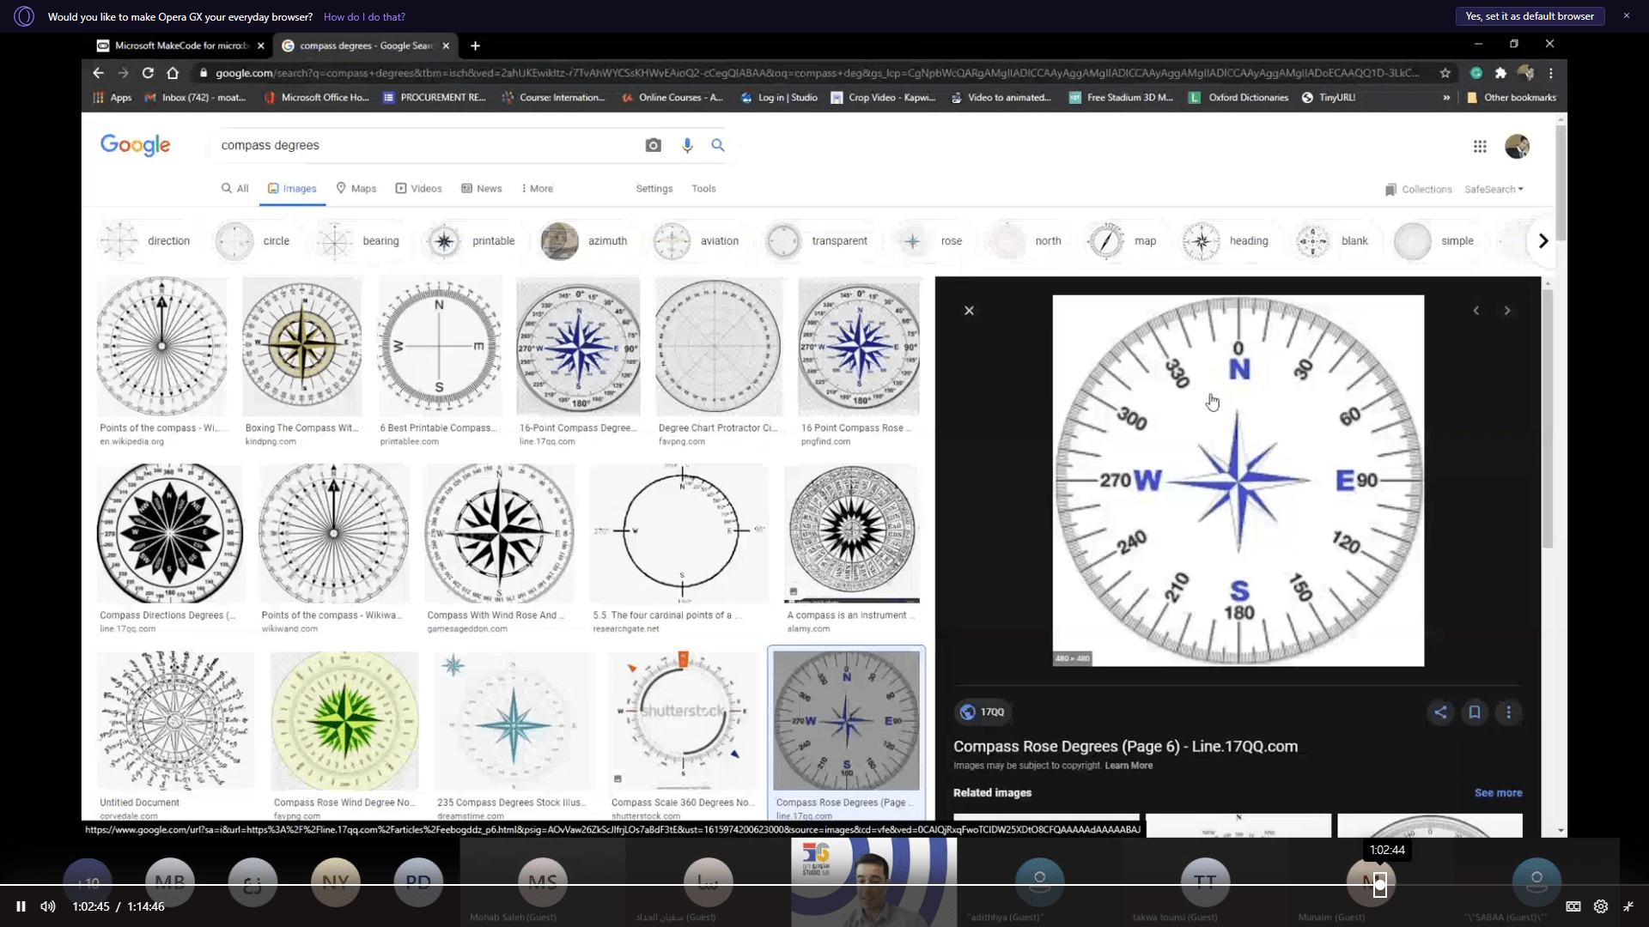Mute the video volume
The width and height of the screenshot is (1649, 927).
pyautogui.click(x=48, y=906)
